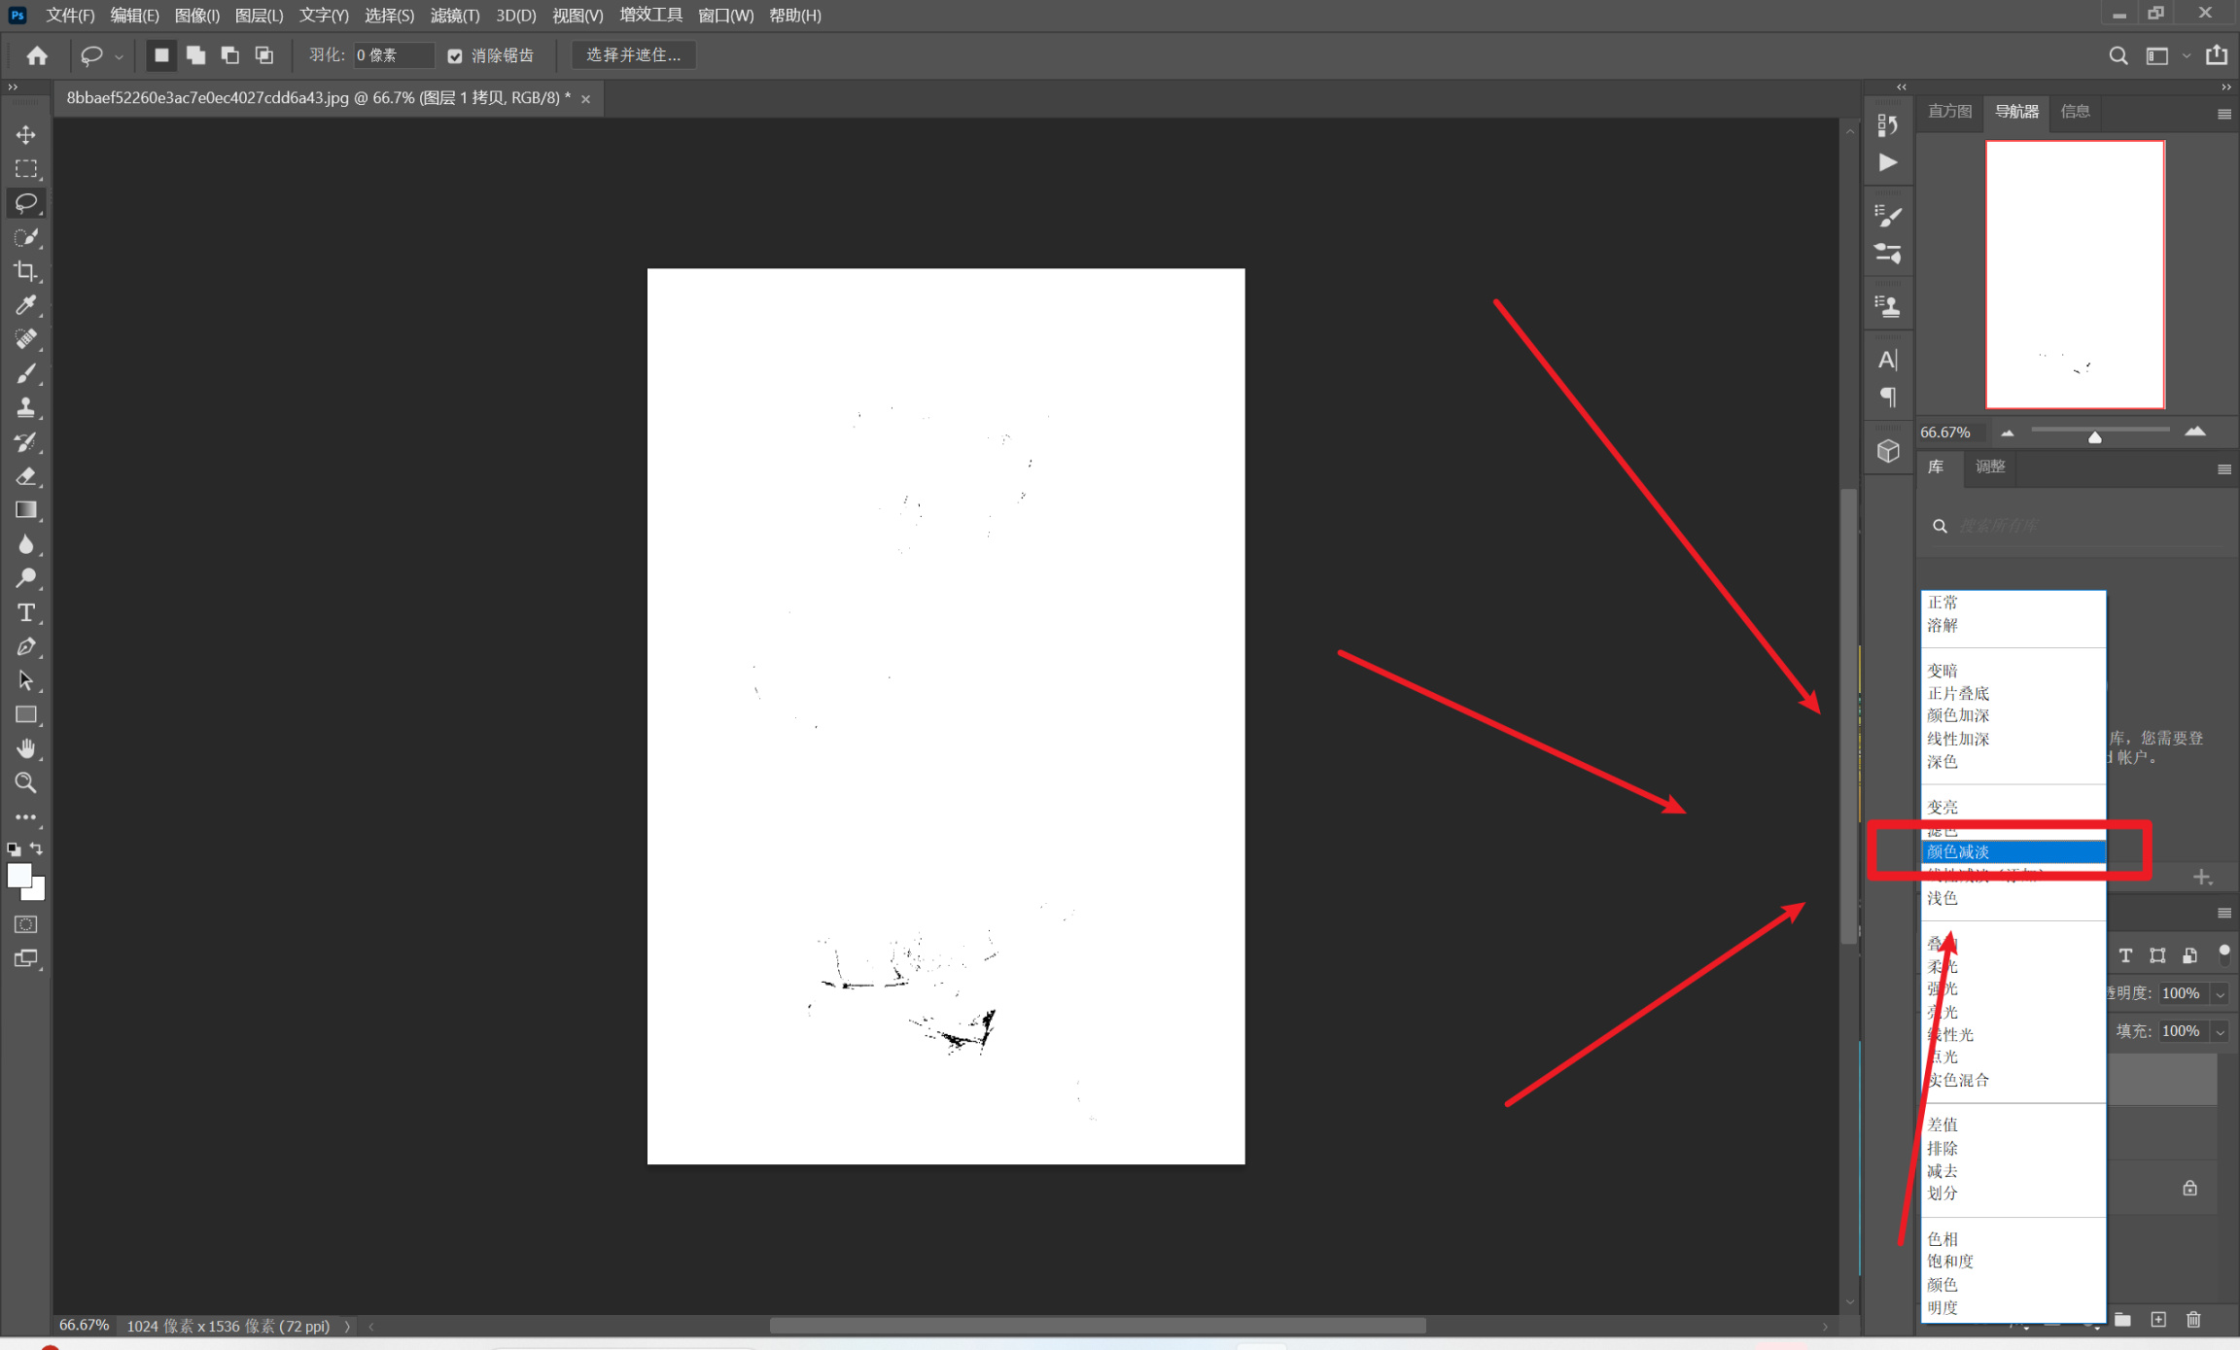2240x1350 pixels.
Task: Reset default foreground background colors
Action: tap(14, 849)
